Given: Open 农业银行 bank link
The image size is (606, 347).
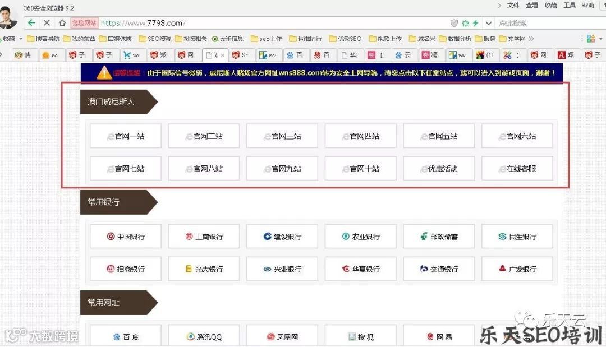Looking at the screenshot, I should pos(361,236).
